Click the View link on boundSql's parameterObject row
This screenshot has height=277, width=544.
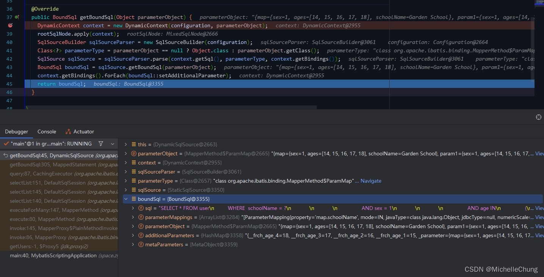point(539,226)
